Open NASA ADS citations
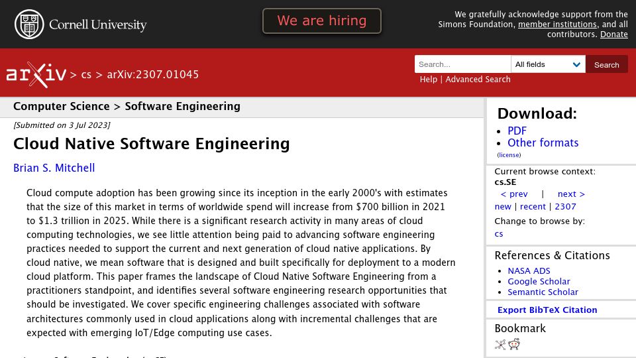636x358 pixels. click(x=529, y=270)
